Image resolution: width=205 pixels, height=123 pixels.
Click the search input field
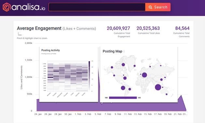click(x=97, y=7)
